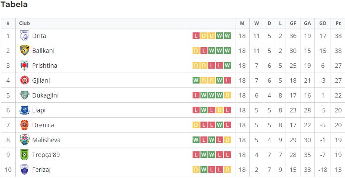Click Ferizaj's first yellow D form badge
Screen dimensions: 345x178
tap(196, 170)
